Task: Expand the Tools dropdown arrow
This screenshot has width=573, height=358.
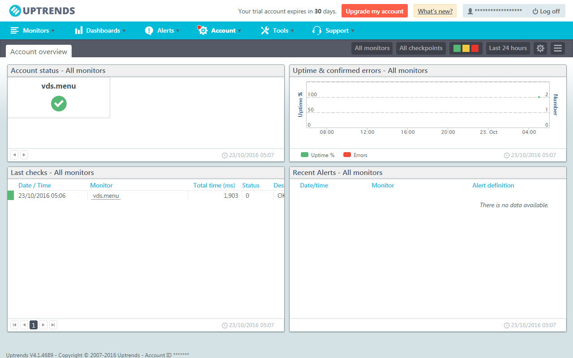Action: (x=292, y=31)
